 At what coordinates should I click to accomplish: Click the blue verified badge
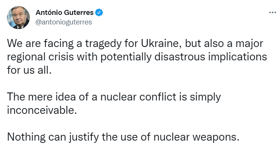tap(99, 13)
